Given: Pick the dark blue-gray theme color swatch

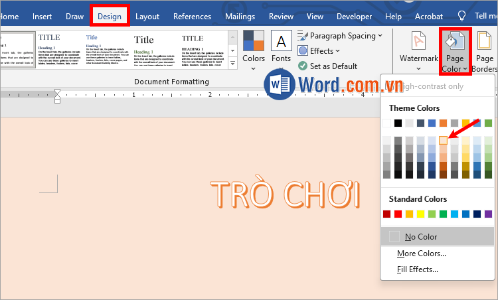Looking at the screenshot, I should pyautogui.click(x=420, y=123).
